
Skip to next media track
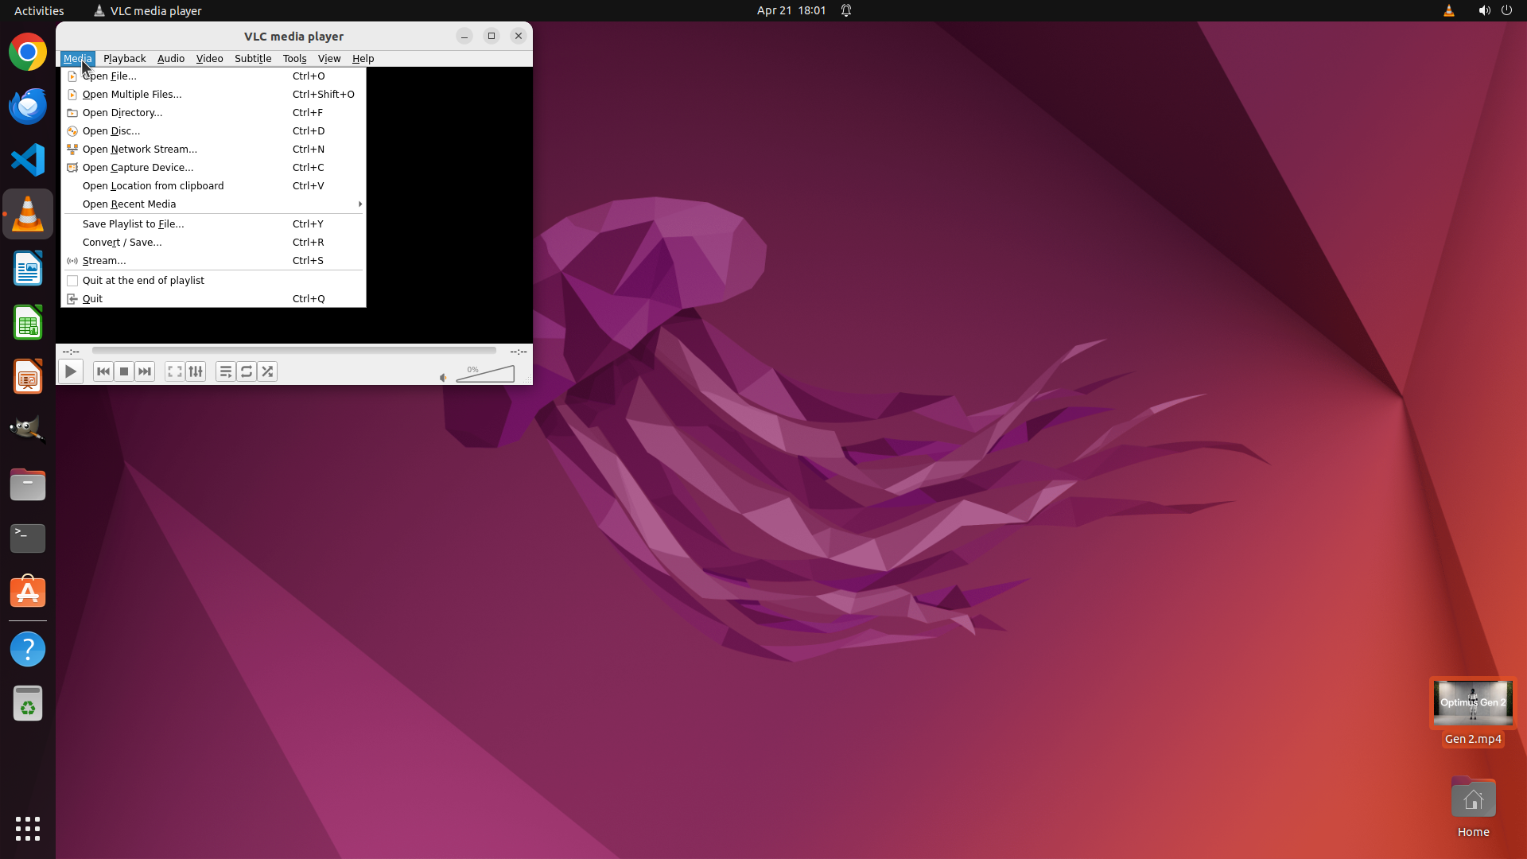coord(145,371)
